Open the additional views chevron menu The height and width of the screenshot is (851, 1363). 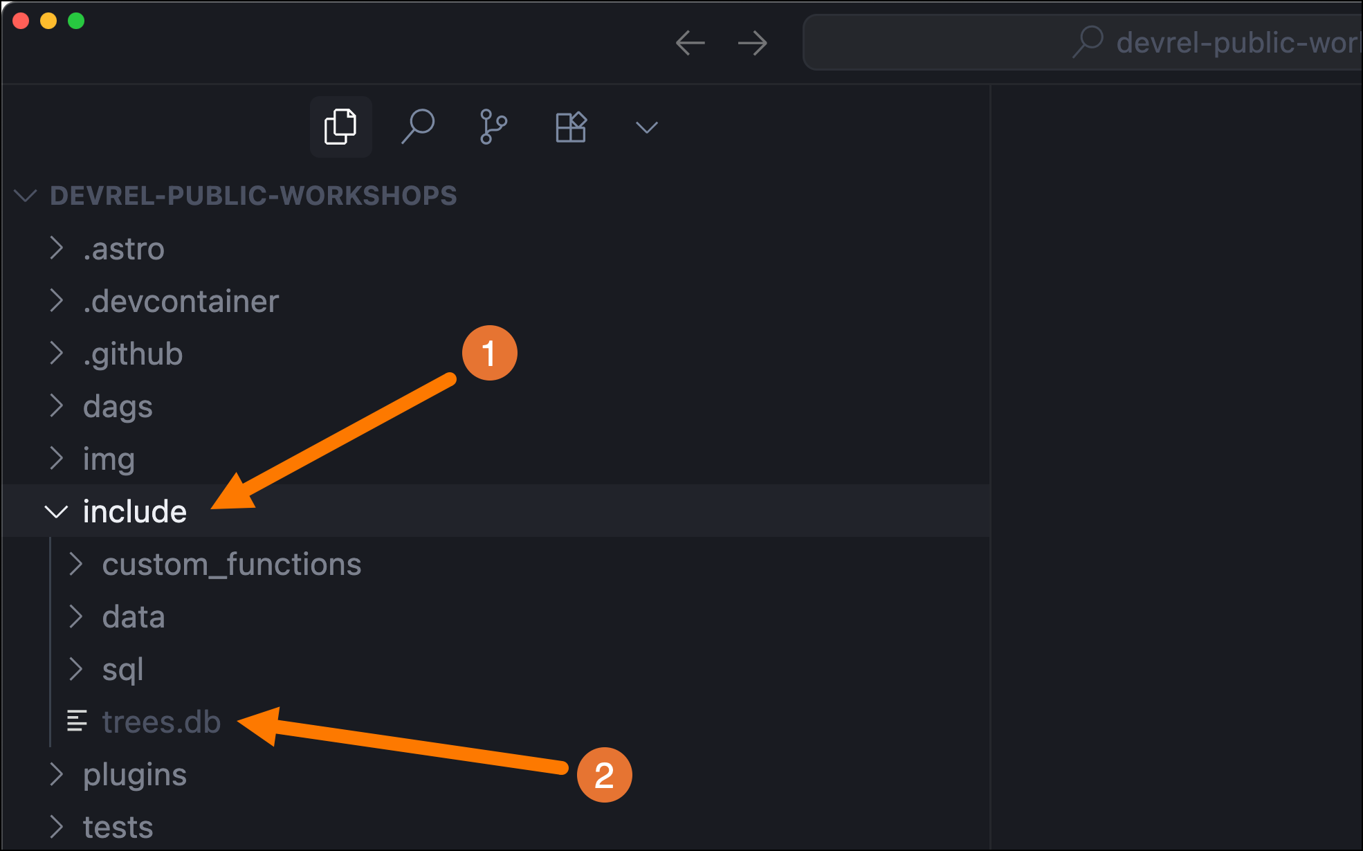click(x=645, y=127)
